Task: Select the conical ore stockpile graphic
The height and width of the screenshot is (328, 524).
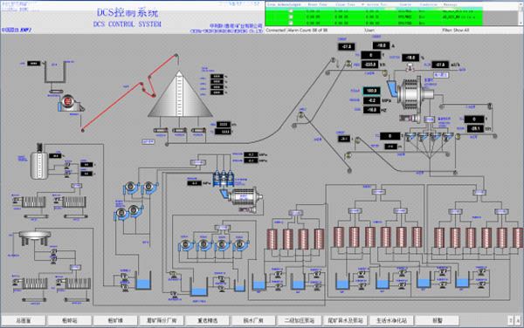Action: pyautogui.click(x=180, y=94)
